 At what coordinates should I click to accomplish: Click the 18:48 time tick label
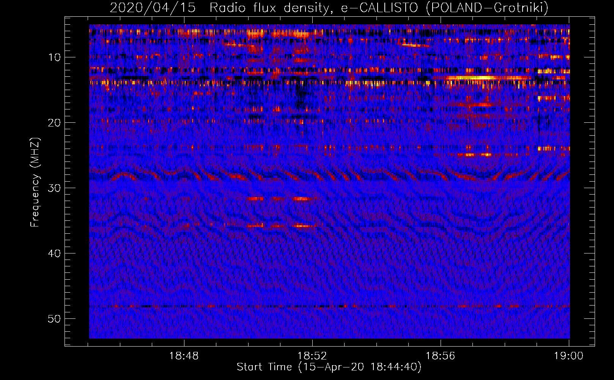click(x=184, y=356)
